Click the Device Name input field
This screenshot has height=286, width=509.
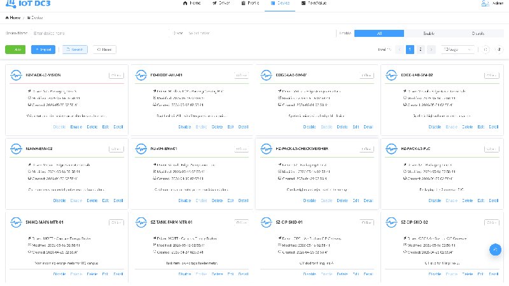pyautogui.click(x=99, y=33)
